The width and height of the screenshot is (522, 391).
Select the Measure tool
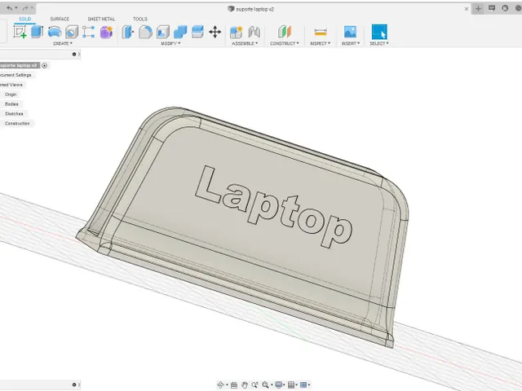[321, 32]
